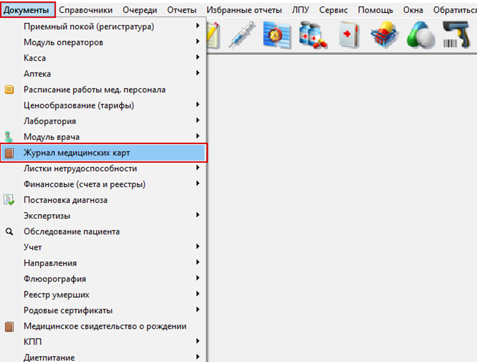The height and width of the screenshot is (362, 477).
Task: Open the medical record book icon
Action: (350, 35)
